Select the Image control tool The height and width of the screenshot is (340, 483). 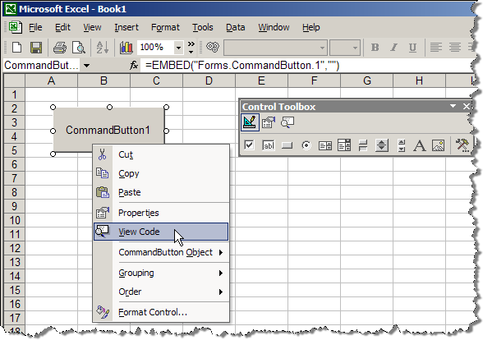pos(439,145)
